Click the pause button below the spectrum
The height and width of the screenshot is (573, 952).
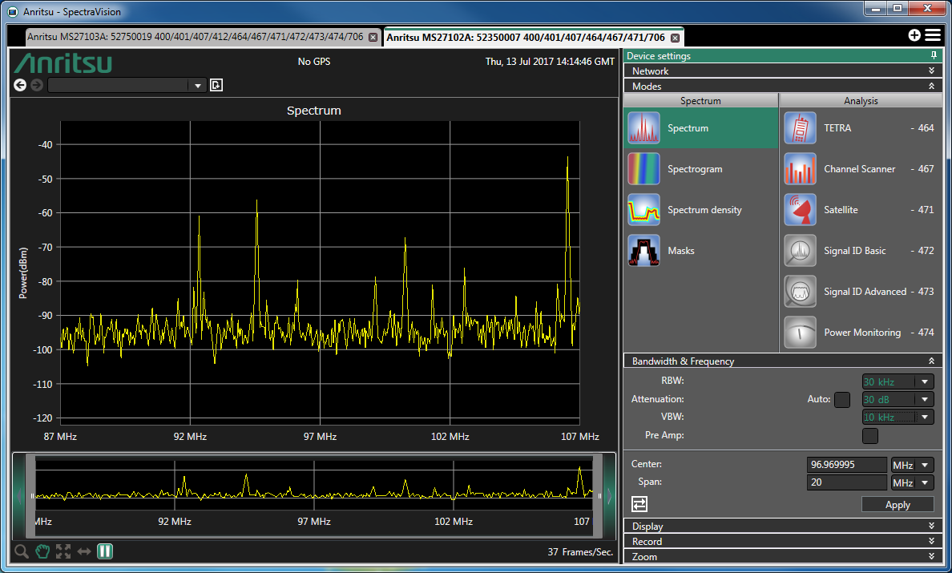point(105,551)
